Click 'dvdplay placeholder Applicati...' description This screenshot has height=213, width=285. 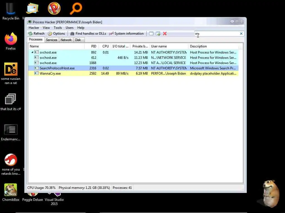213,73
